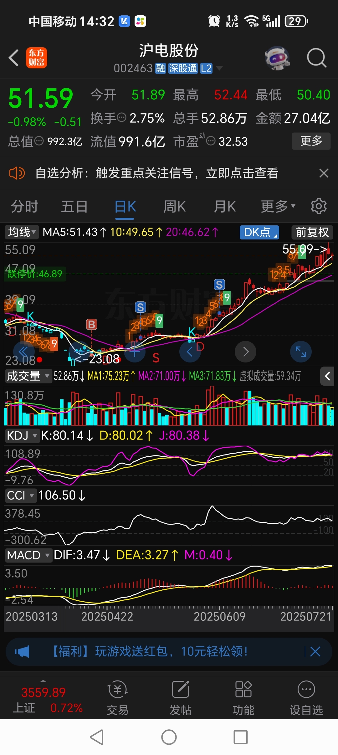Tap 设自选 add to watchlist
This screenshot has width=338, height=755.
coord(306,699)
